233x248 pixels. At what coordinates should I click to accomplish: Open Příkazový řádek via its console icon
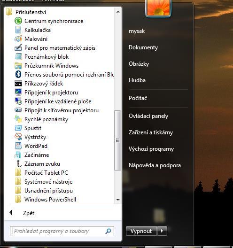click(18, 84)
